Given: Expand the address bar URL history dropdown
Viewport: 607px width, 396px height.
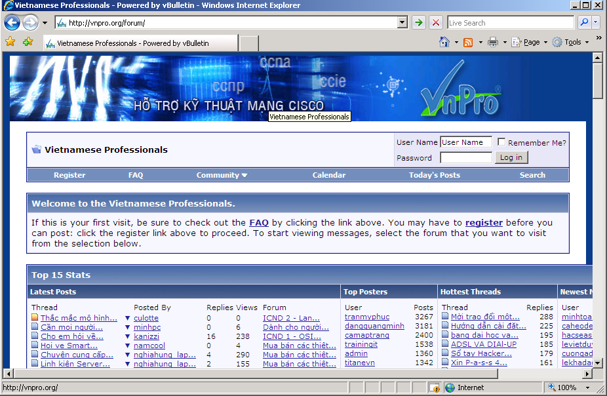Looking at the screenshot, I should pyautogui.click(x=402, y=23).
